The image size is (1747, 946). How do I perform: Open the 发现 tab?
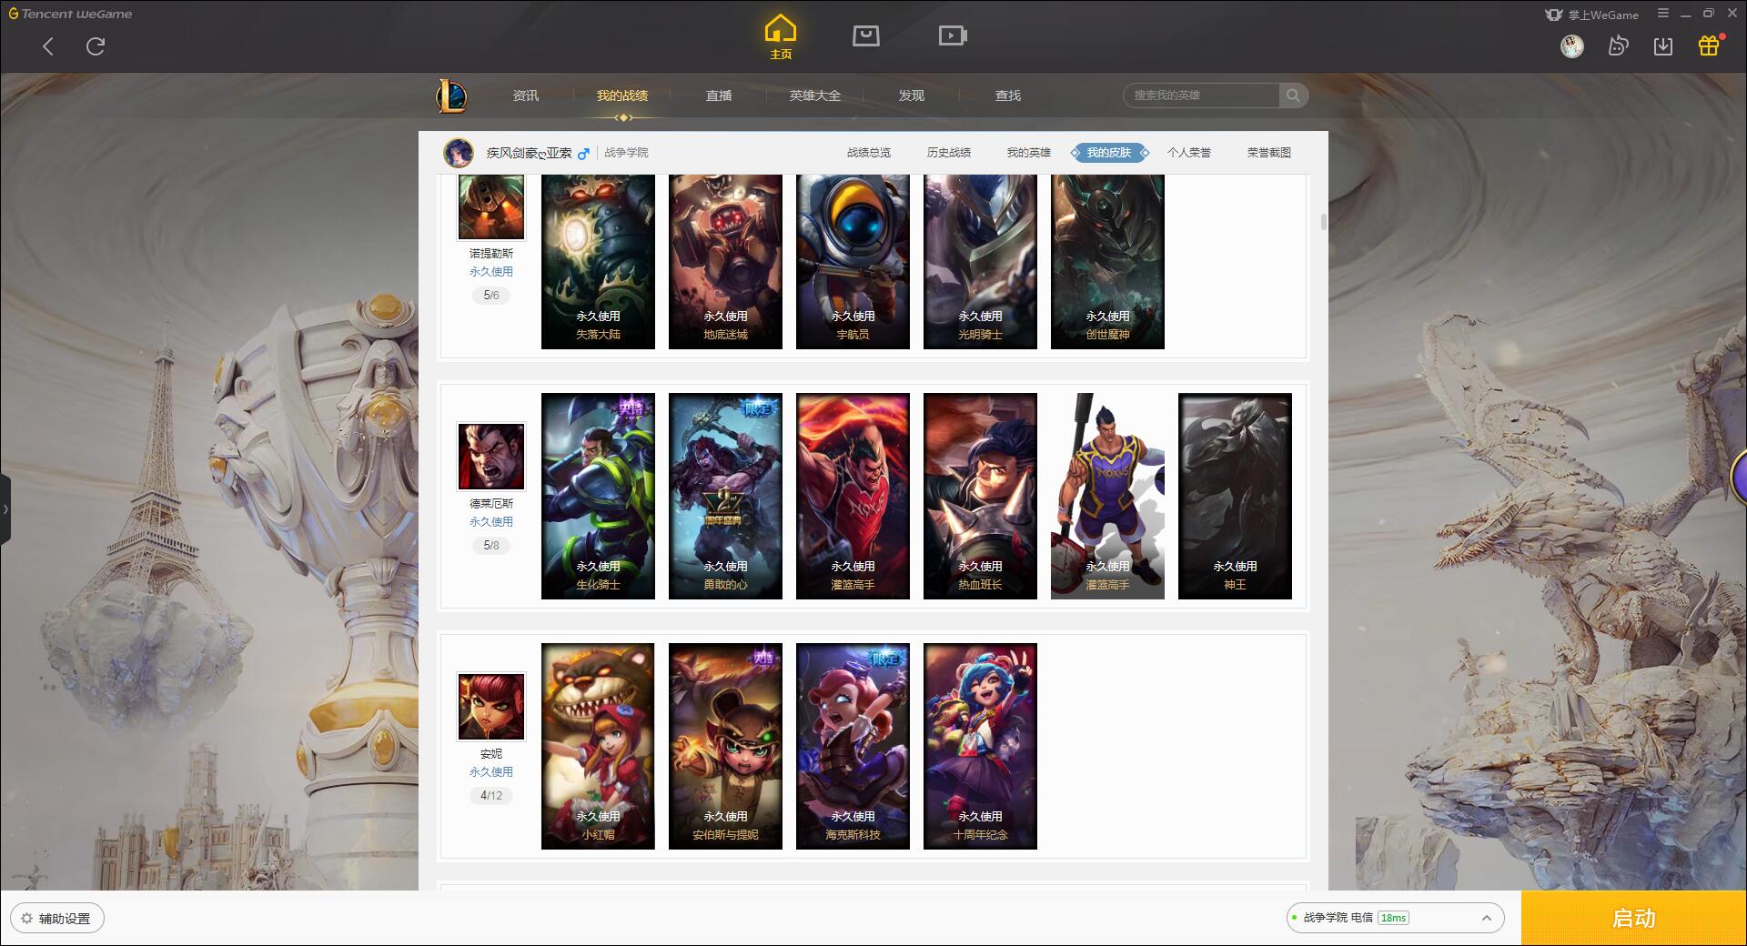(x=912, y=96)
